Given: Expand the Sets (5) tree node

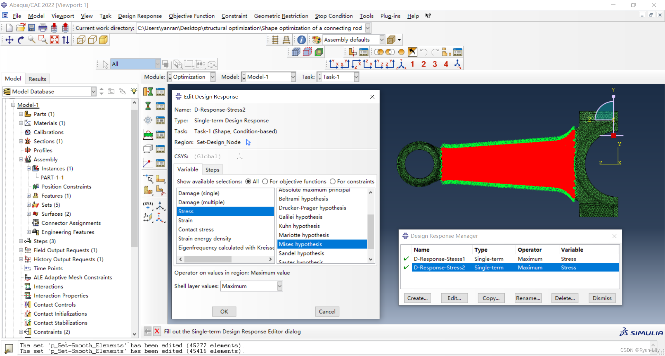Looking at the screenshot, I should (29, 205).
